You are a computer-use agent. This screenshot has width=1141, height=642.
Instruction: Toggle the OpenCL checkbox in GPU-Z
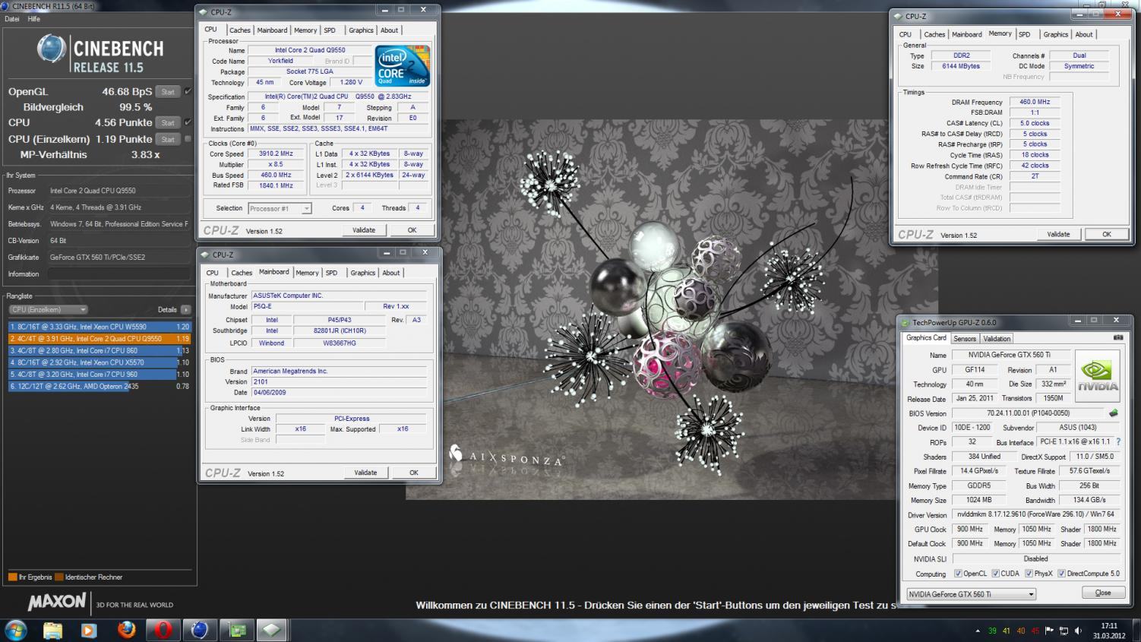click(x=958, y=574)
